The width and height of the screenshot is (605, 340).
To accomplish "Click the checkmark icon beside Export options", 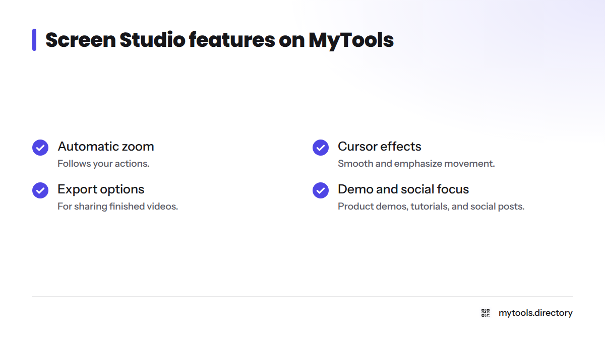I will (x=40, y=190).
